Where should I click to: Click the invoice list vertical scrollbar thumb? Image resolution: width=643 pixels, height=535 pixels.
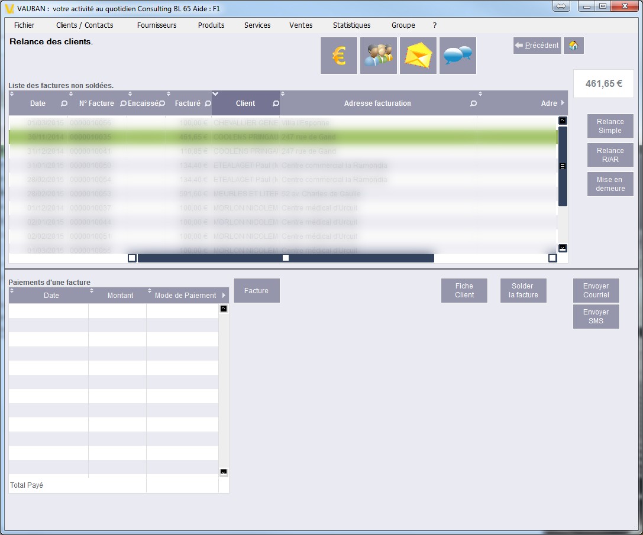pos(563,166)
